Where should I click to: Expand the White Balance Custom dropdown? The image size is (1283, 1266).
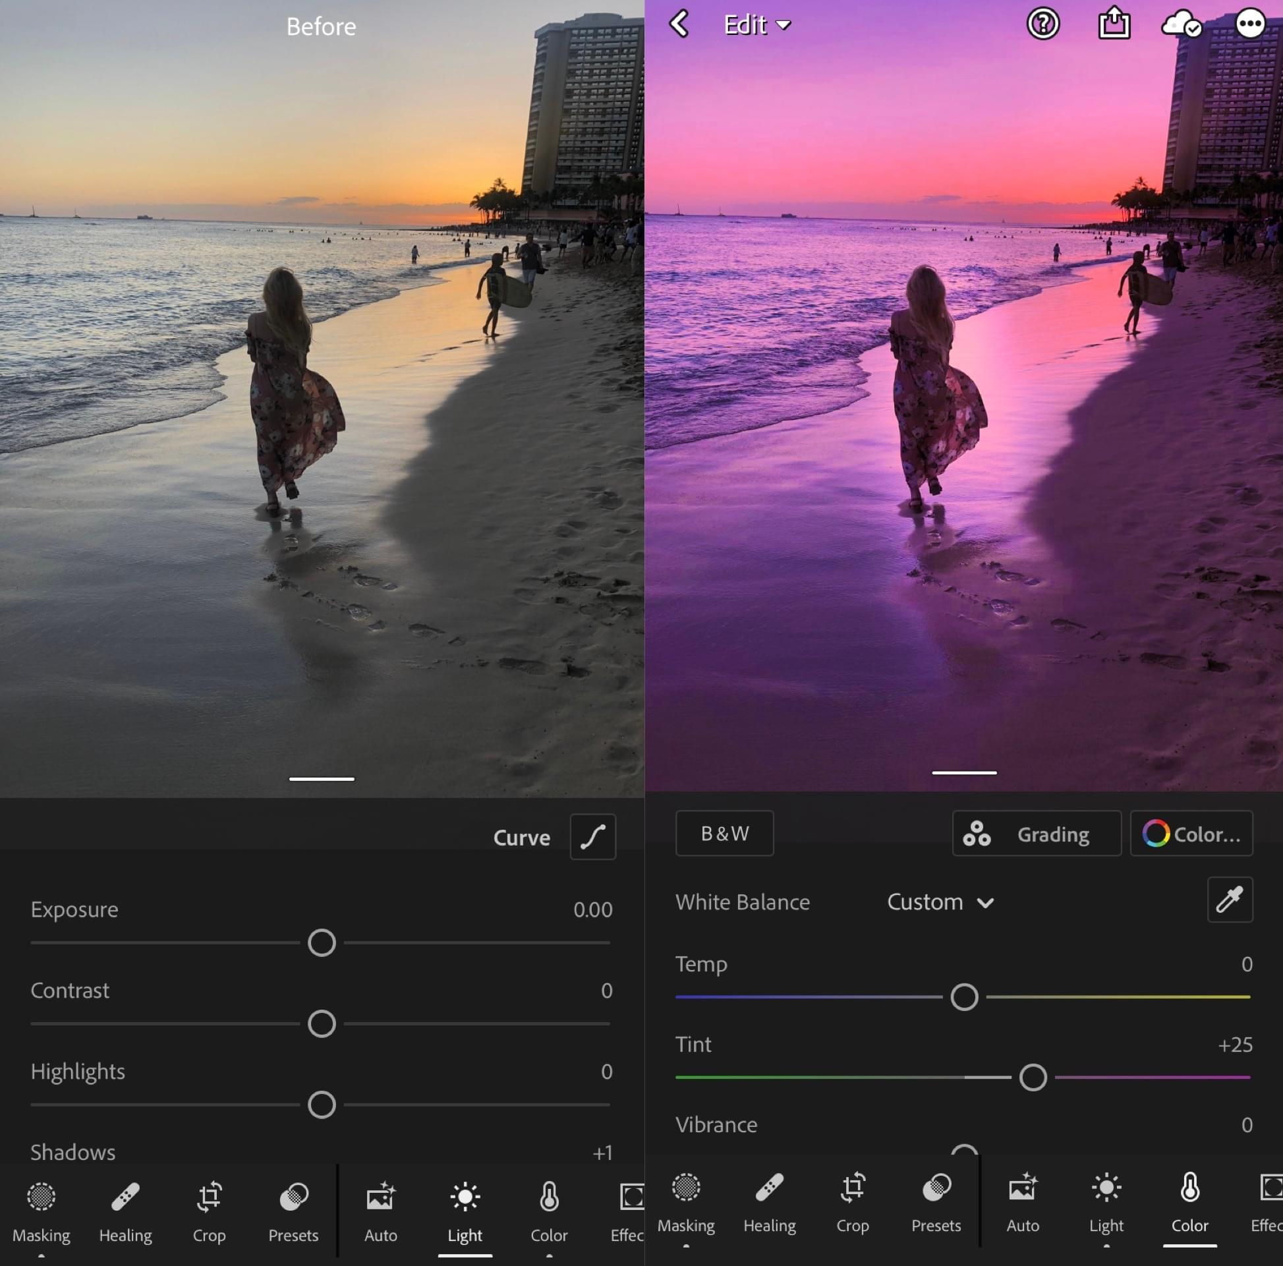pos(939,902)
